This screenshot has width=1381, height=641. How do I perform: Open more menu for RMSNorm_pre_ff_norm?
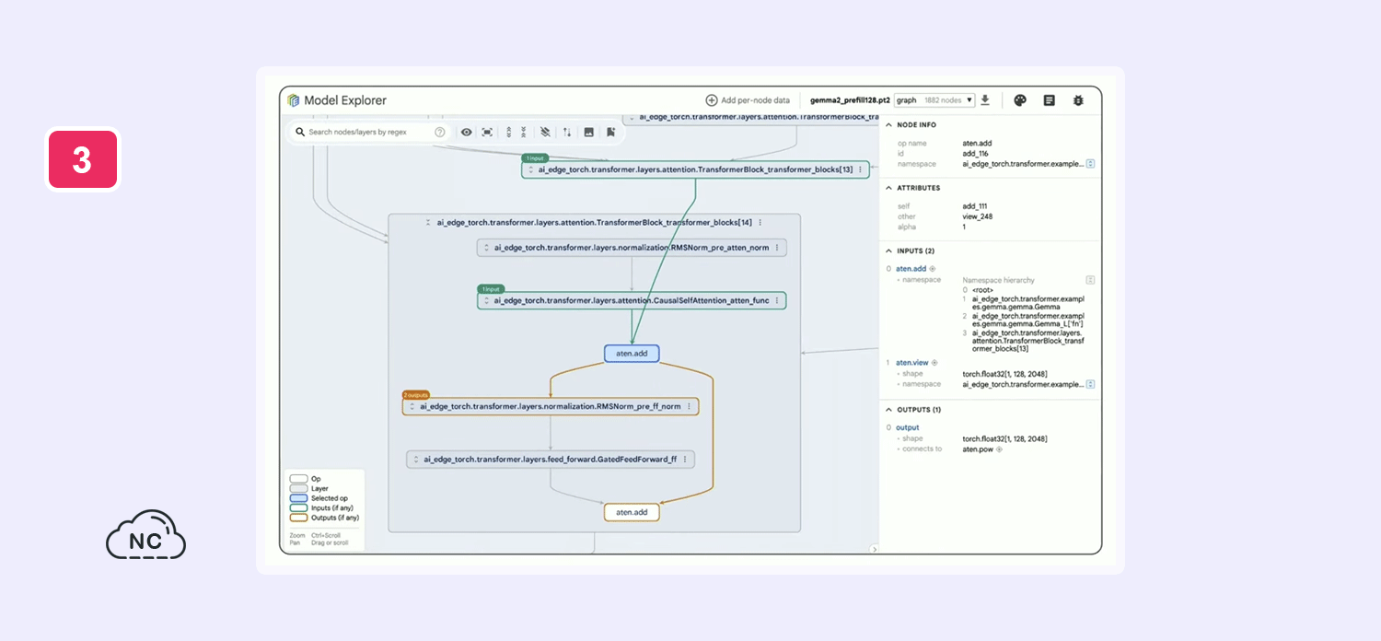689,406
